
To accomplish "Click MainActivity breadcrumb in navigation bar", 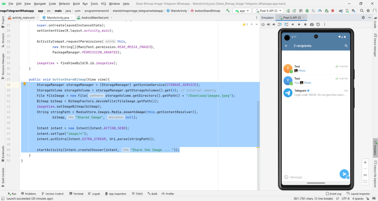I will point(177,11).
